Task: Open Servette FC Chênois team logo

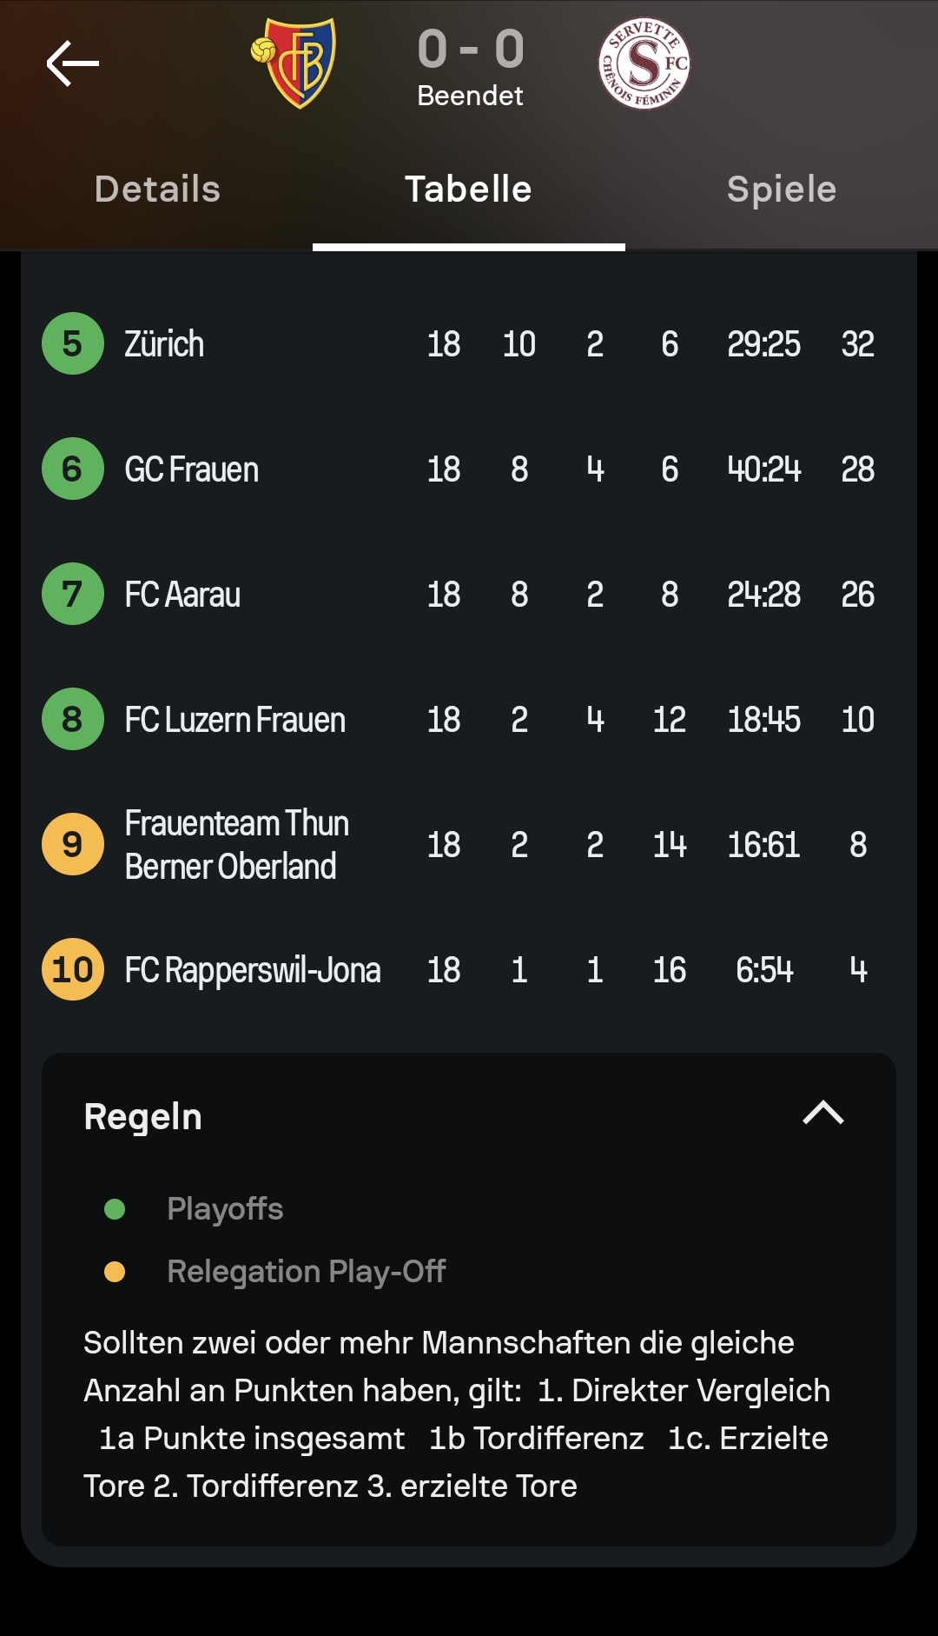Action: coord(644,63)
